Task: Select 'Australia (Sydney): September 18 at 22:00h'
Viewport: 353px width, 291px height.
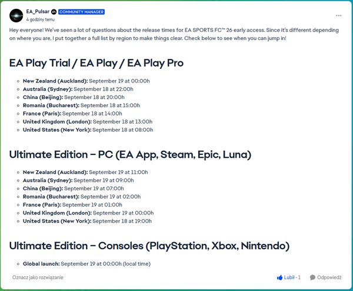Action: coord(78,89)
